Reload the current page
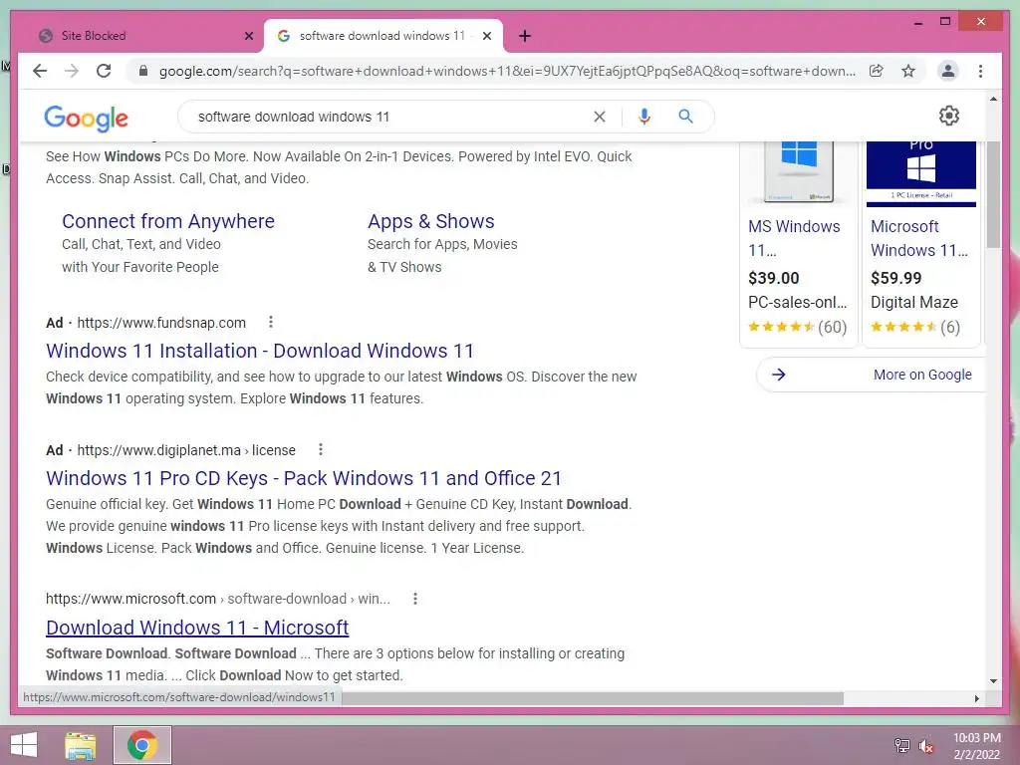 coord(104,71)
